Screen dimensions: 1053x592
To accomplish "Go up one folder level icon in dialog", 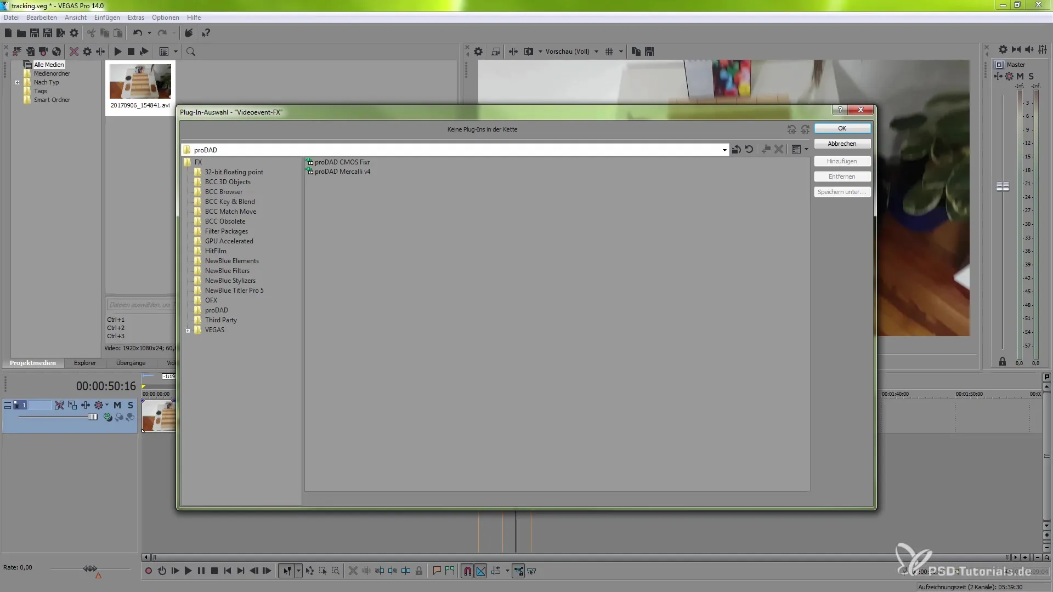I will [x=736, y=150].
